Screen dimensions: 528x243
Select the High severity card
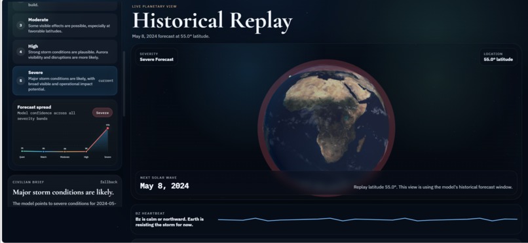tap(65, 52)
